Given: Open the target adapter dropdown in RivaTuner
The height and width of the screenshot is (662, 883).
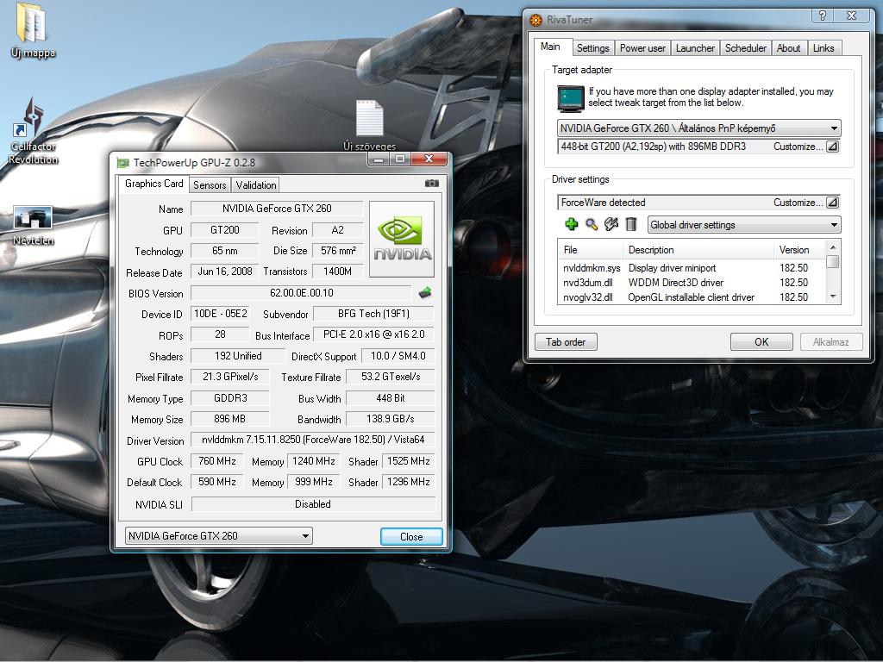Looking at the screenshot, I should (698, 128).
